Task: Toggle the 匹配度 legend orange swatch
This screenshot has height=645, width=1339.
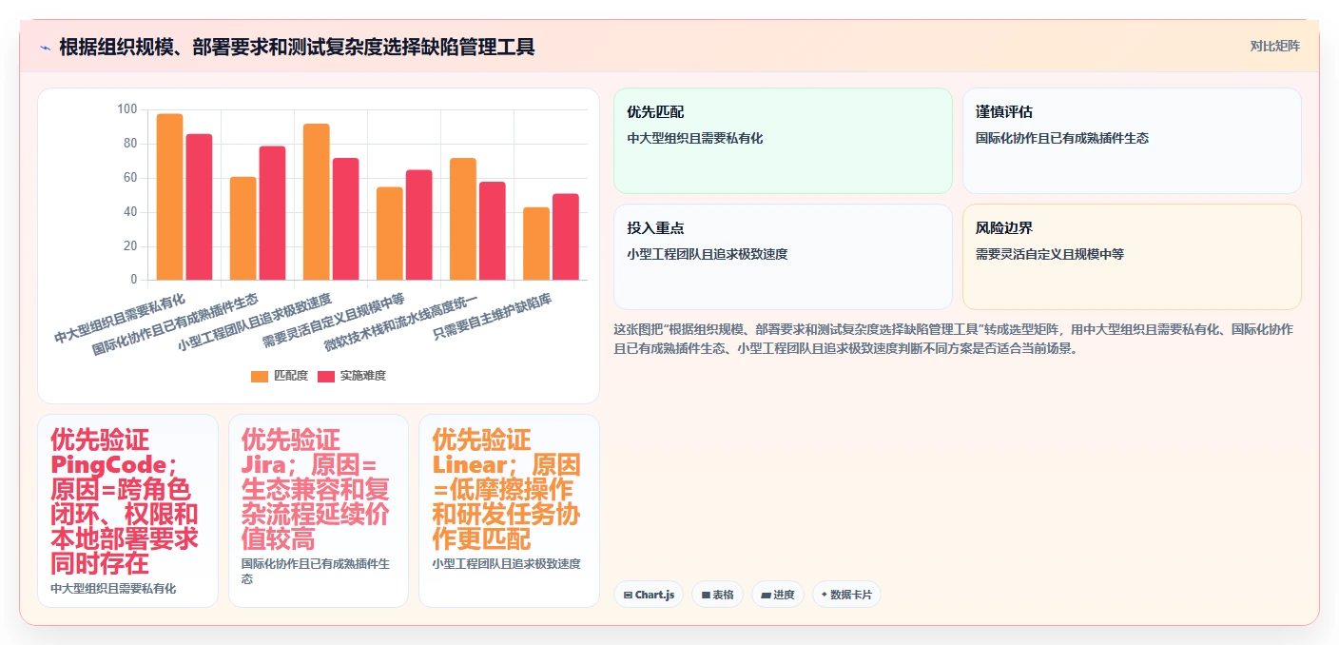Action: [x=260, y=377]
